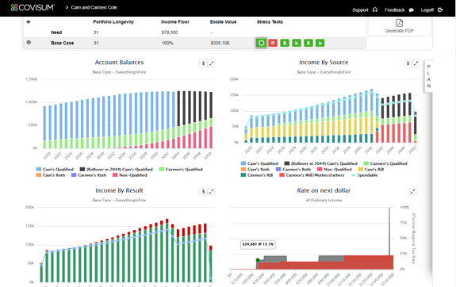The height and width of the screenshot is (287, 456).
Task: Toggle dollar display on Income By Source
Action: 408,63
